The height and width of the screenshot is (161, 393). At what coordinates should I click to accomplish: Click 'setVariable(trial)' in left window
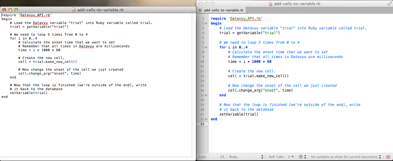[x=29, y=93]
